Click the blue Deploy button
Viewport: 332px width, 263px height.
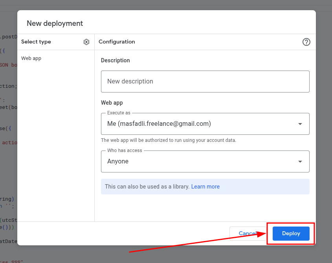pos(291,234)
